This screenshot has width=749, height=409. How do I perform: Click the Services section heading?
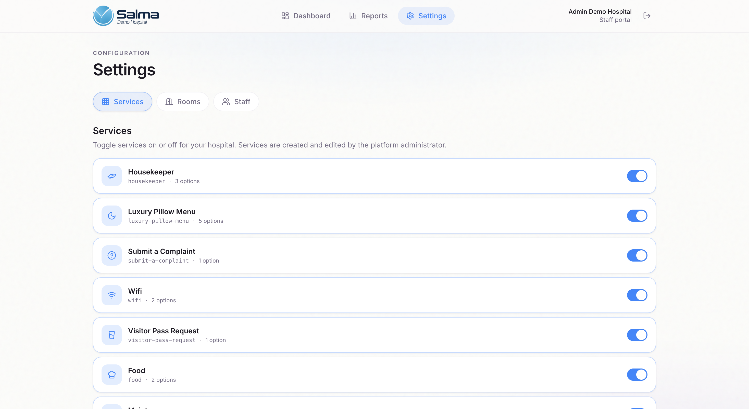click(112, 131)
